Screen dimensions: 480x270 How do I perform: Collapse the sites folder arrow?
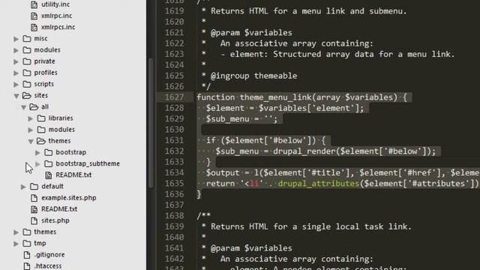point(16,96)
